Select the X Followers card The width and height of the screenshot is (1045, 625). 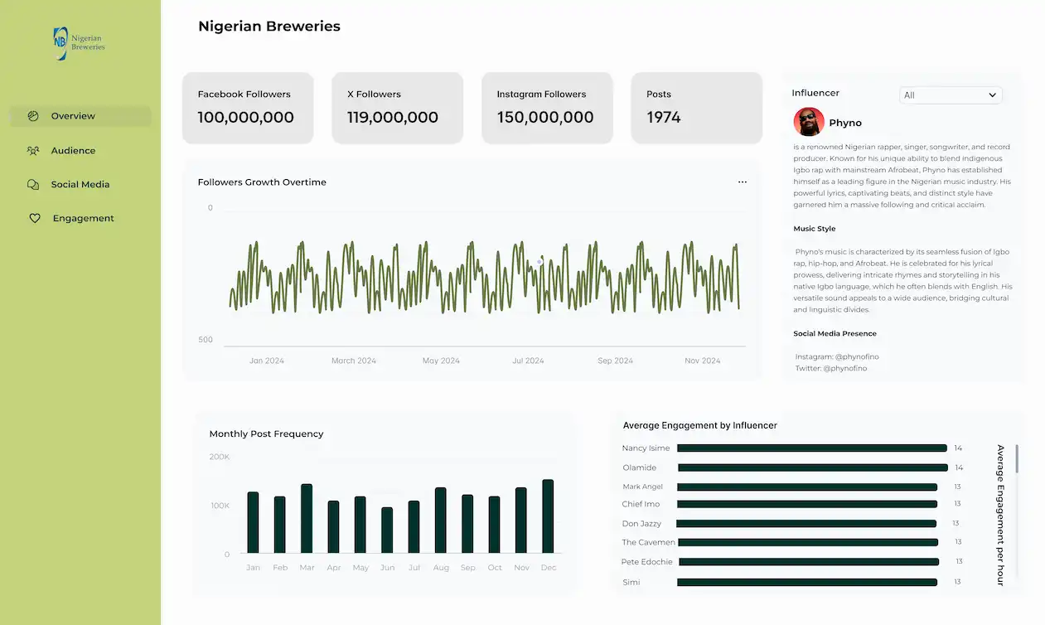coord(398,108)
